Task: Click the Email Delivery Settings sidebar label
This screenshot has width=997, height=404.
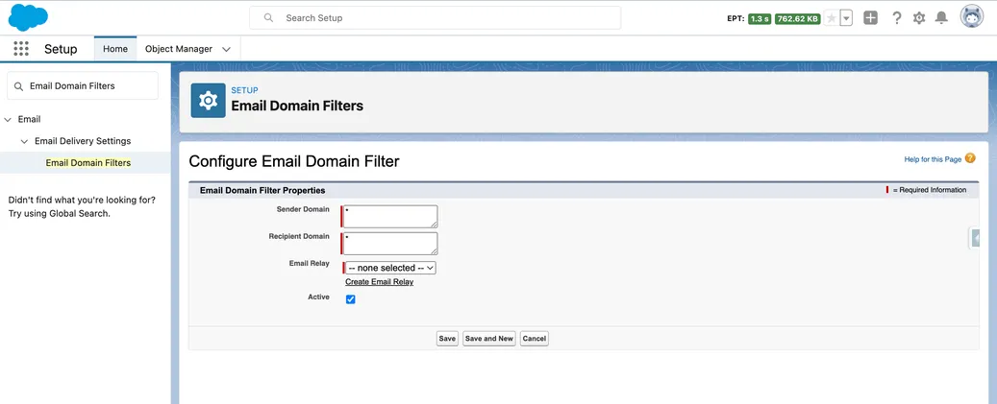Action: (83, 141)
